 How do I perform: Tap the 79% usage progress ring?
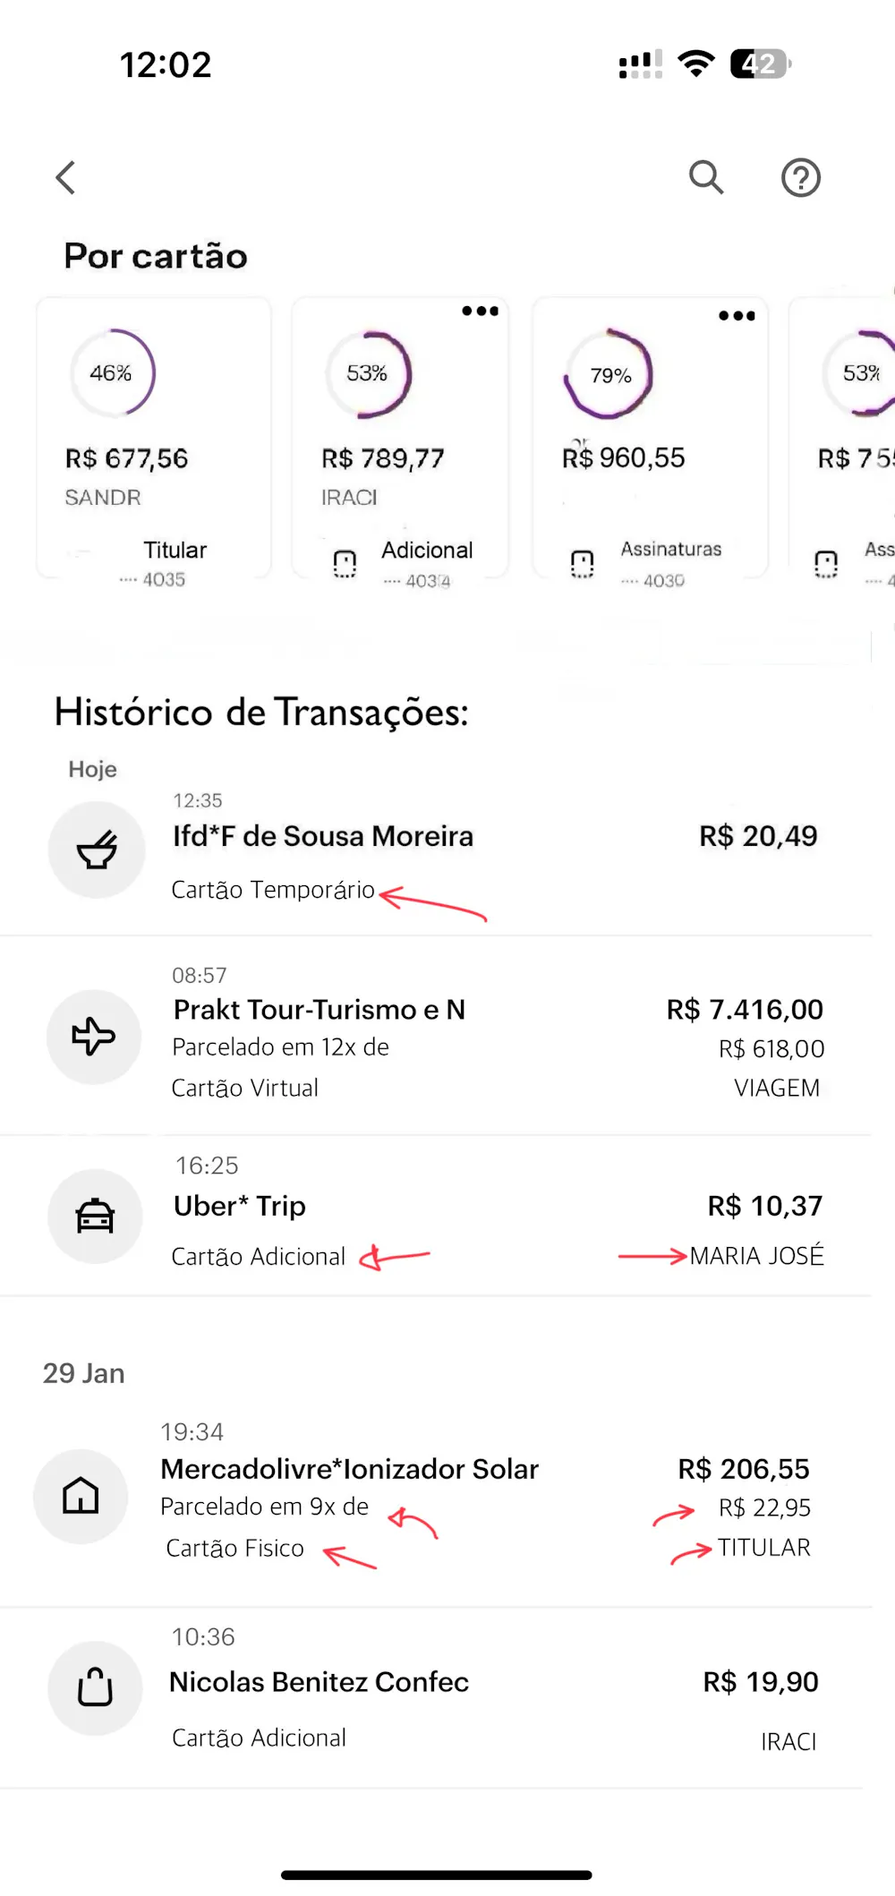(609, 374)
